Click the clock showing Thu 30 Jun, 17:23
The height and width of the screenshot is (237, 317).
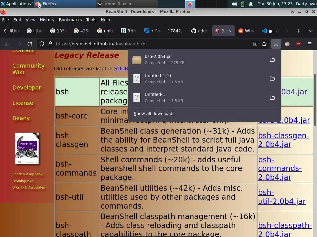(x=275, y=4)
